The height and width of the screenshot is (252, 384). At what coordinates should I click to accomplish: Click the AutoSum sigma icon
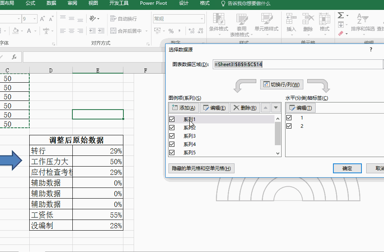tap(341, 15)
